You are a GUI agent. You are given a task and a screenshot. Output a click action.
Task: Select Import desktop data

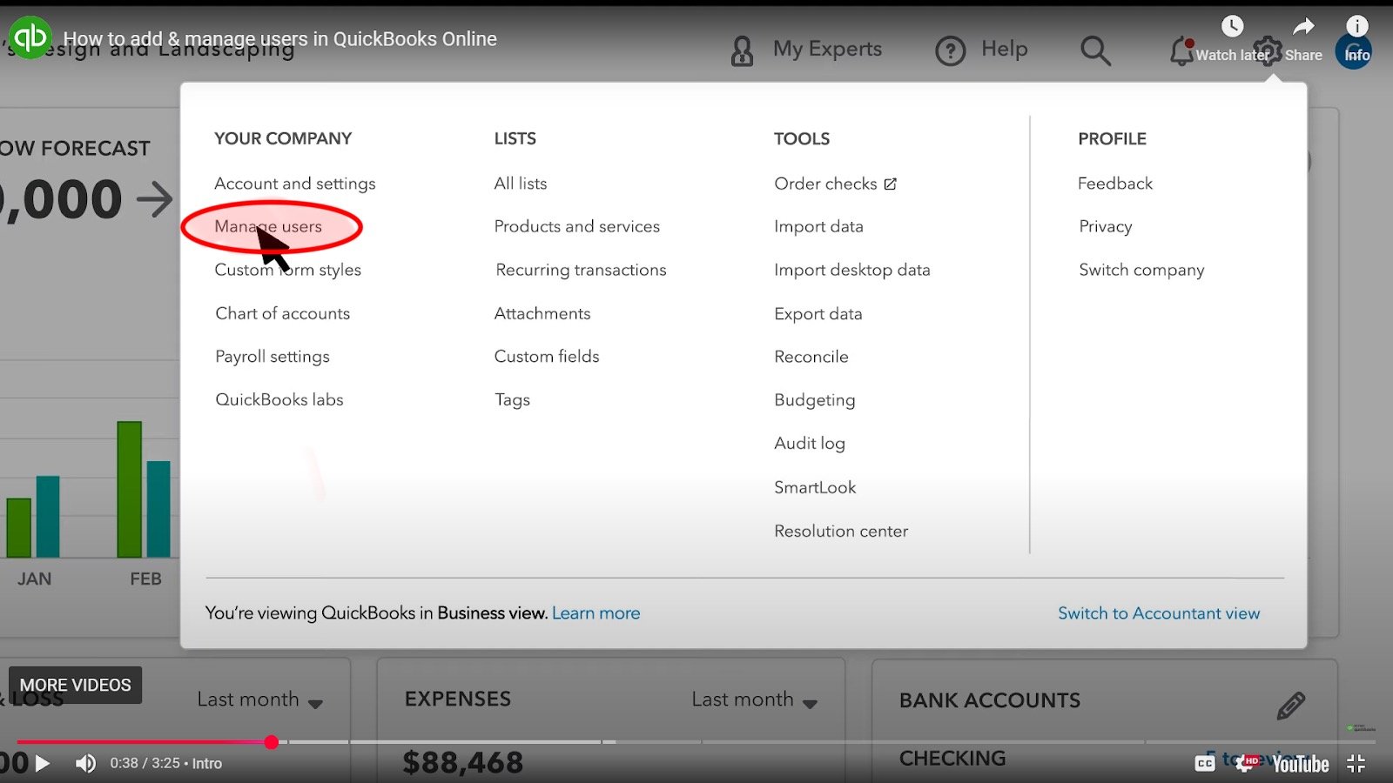point(852,270)
